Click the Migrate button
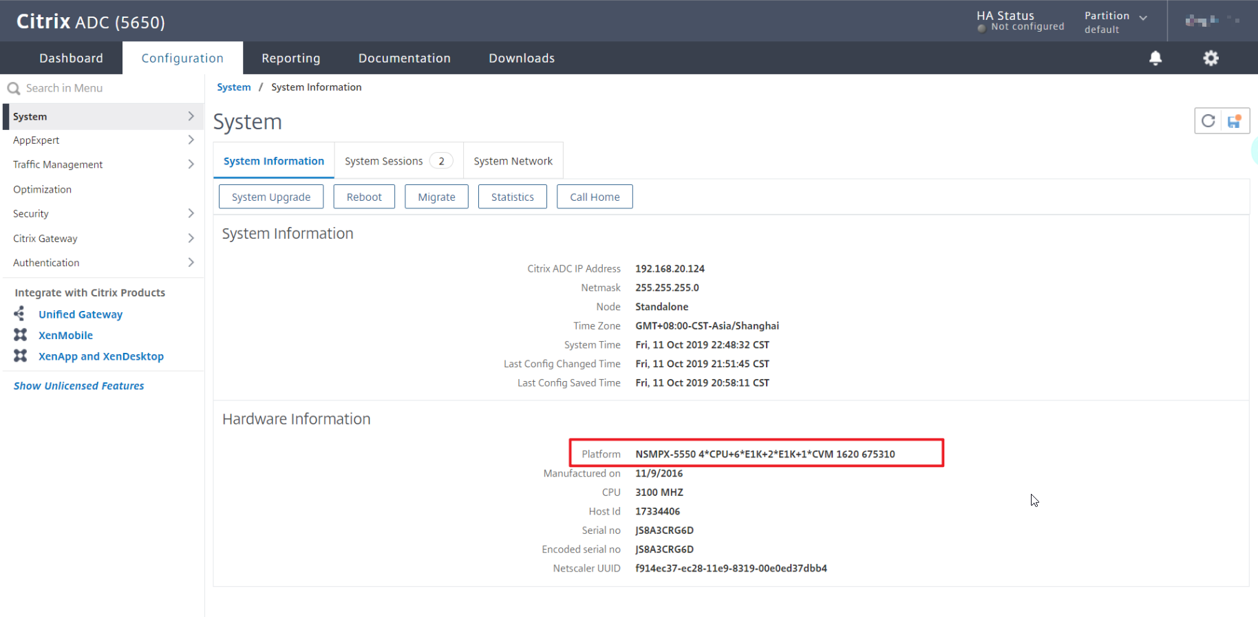This screenshot has width=1258, height=617. (436, 197)
